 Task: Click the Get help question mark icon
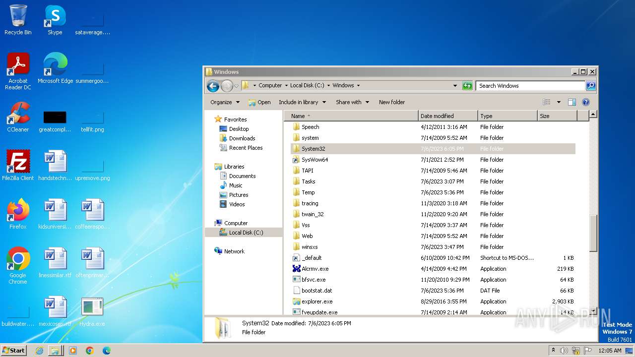[x=586, y=102]
